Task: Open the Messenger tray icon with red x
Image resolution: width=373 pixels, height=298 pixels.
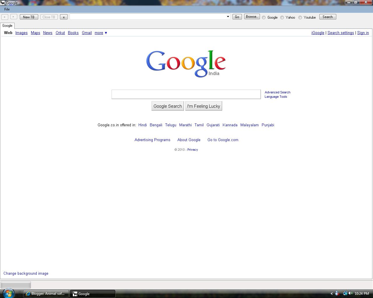Action: click(x=337, y=293)
